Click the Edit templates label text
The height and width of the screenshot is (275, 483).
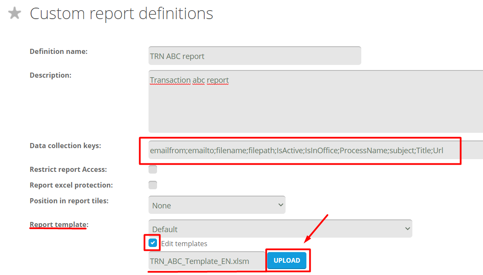(x=184, y=244)
